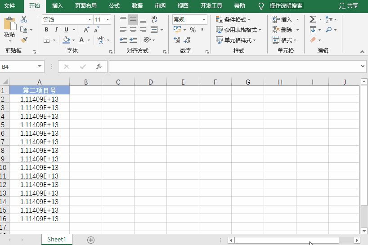The image size is (368, 245).
Task: Open 单元格样式 dropdown
Action: point(236,40)
